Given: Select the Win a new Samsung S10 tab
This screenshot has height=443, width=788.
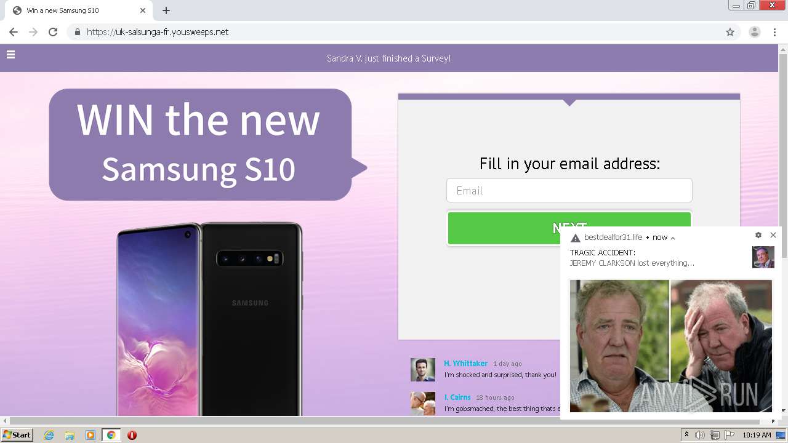Looking at the screenshot, I should (80, 10).
